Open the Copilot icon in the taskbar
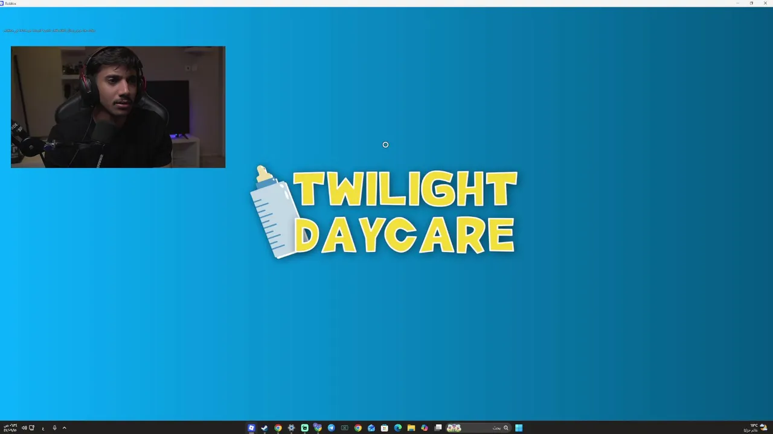This screenshot has width=773, height=434. click(x=425, y=428)
